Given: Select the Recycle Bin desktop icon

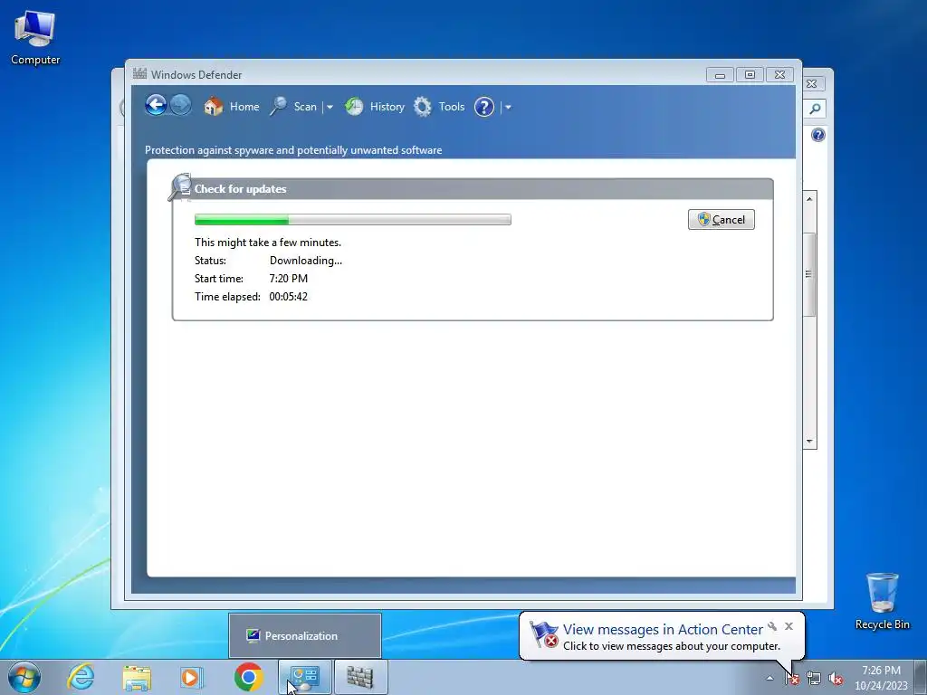Looking at the screenshot, I should coord(882,601).
